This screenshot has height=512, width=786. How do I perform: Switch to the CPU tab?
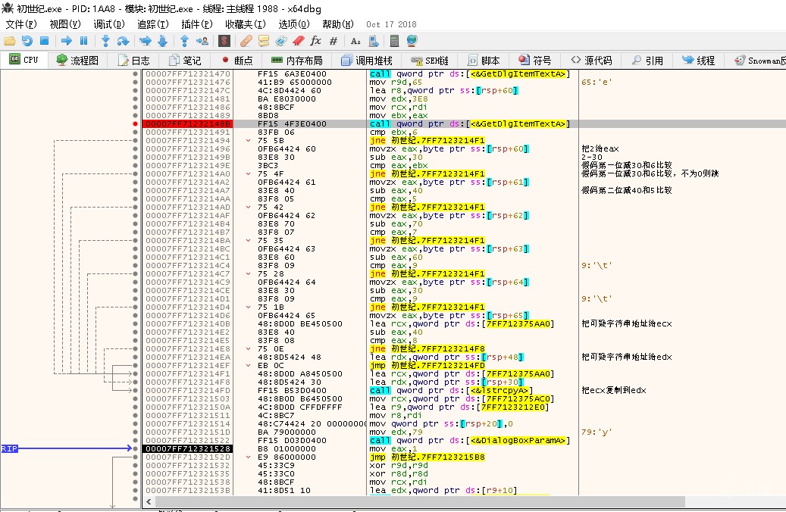click(x=24, y=60)
